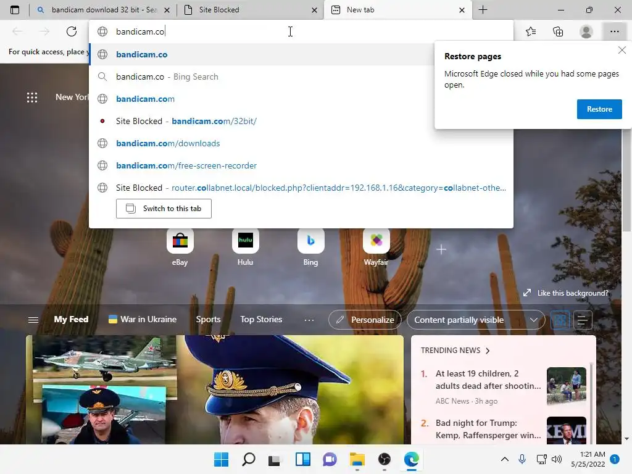
Task: Open the eBay quick link tile
Action: coord(180,247)
